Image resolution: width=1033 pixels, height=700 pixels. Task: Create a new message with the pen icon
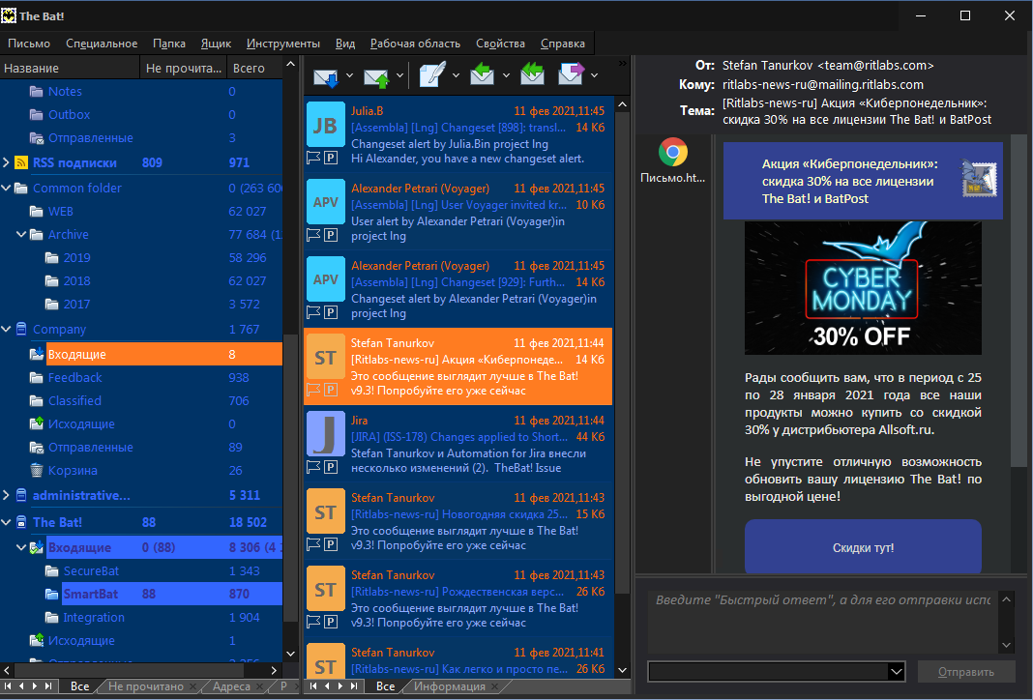pyautogui.click(x=432, y=74)
